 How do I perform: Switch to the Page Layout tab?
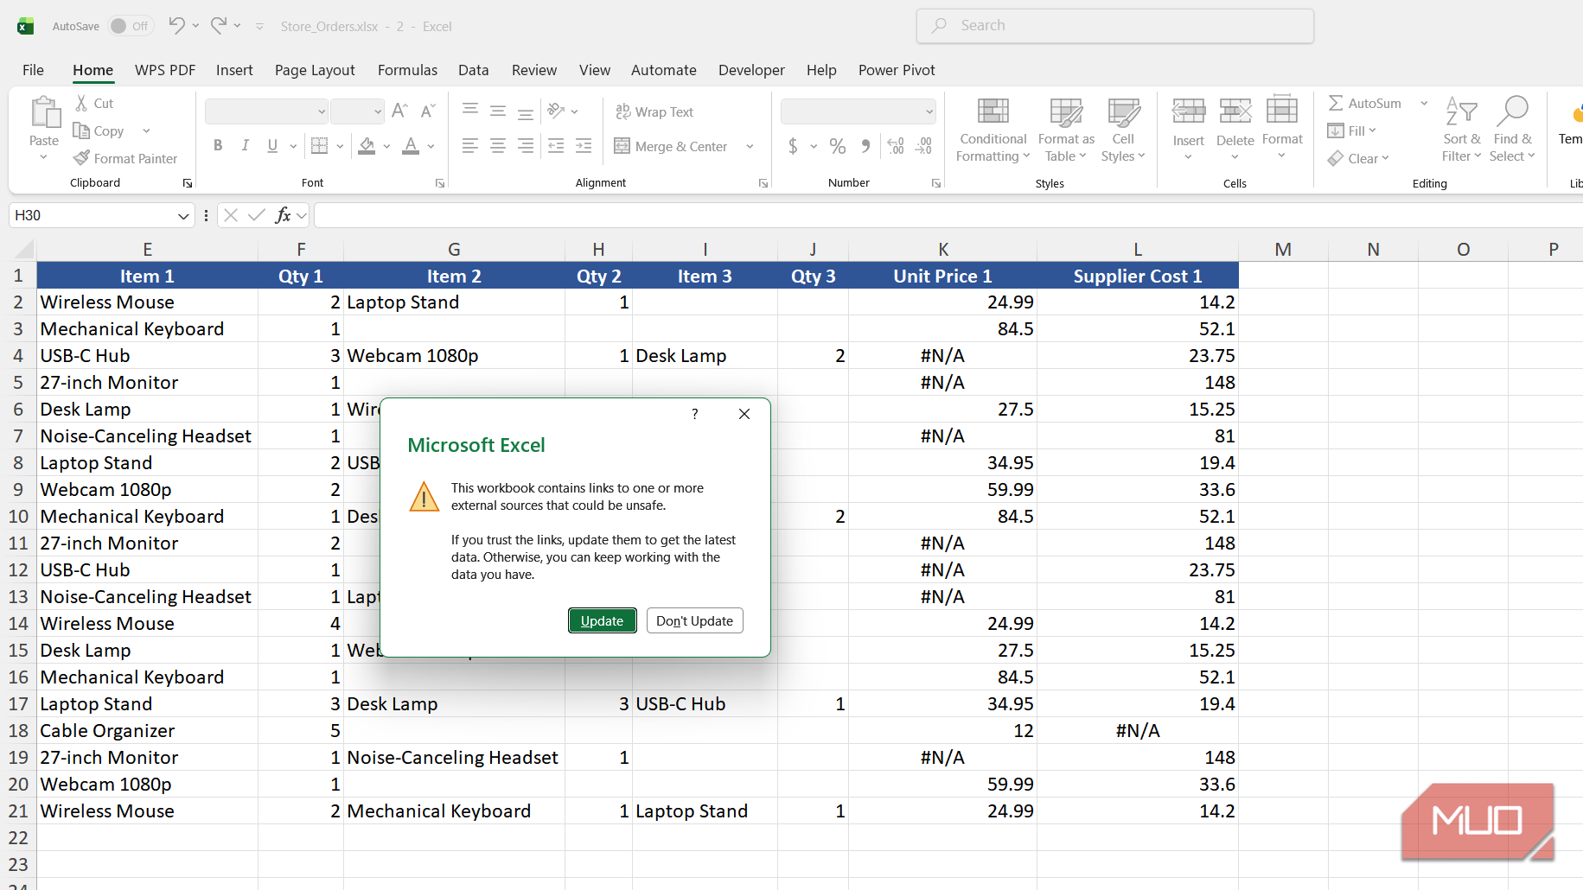(x=315, y=70)
